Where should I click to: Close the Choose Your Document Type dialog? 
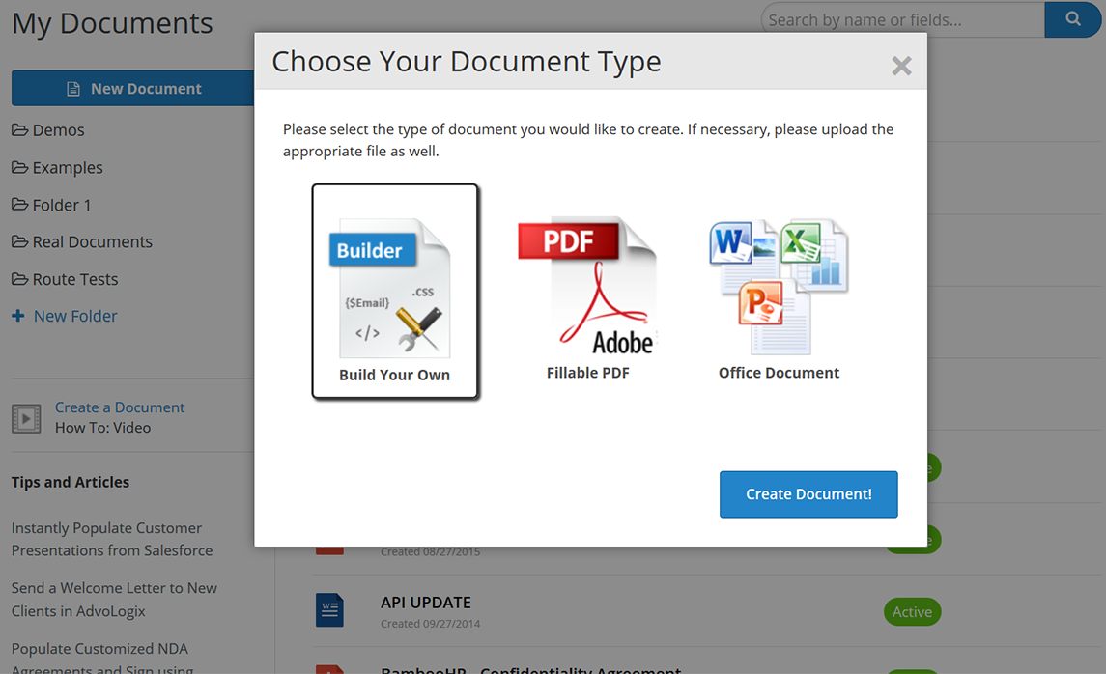[x=901, y=66]
